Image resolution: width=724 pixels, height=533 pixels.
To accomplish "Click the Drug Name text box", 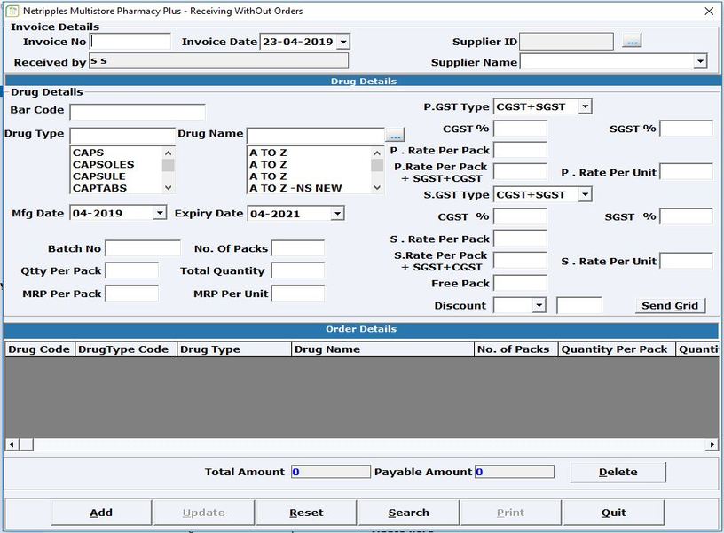I will point(315,136).
